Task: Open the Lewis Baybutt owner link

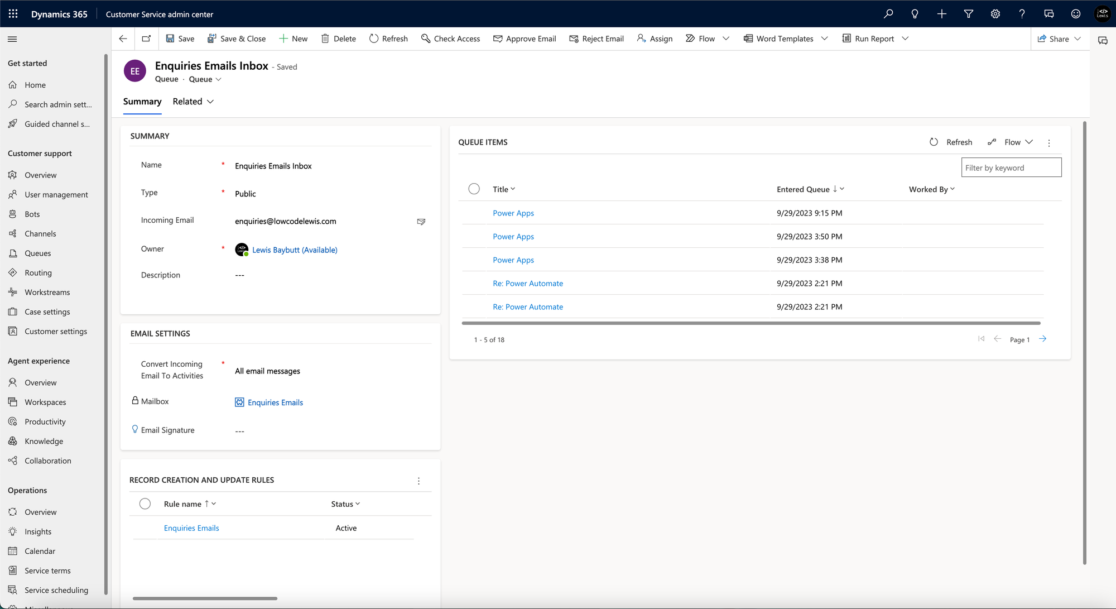Action: [x=295, y=250]
